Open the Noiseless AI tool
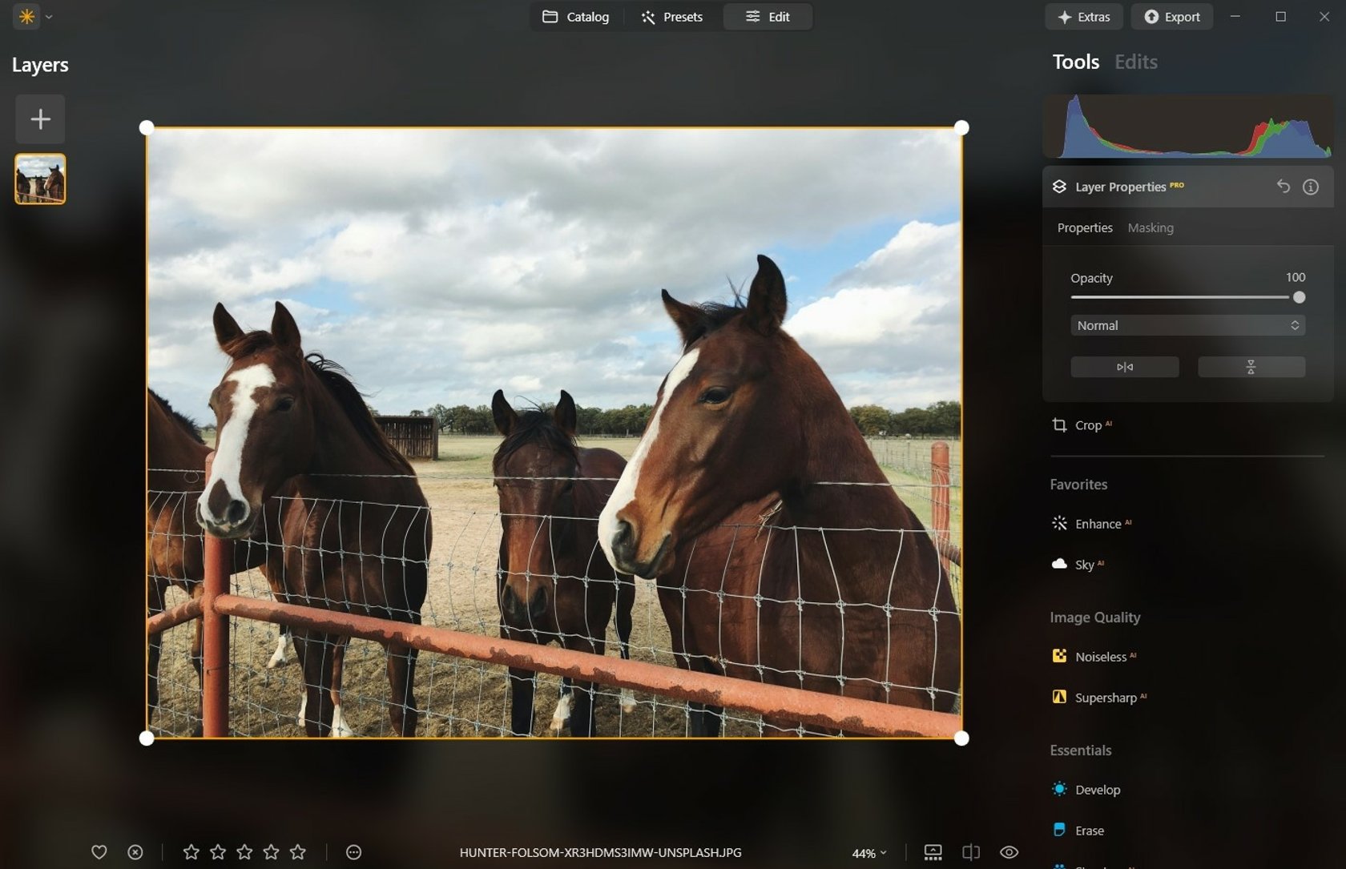This screenshot has width=1346, height=869. 1099,657
